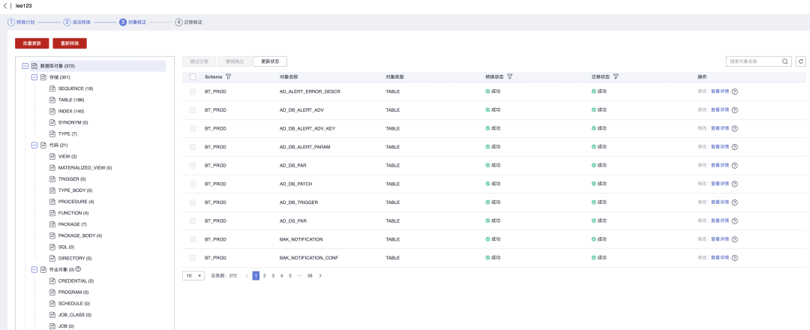Click help icon in BAK_NOTIFICATION row

click(x=734, y=239)
